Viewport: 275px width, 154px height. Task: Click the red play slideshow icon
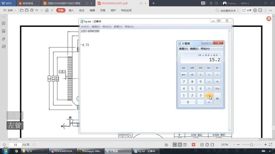click(x=193, y=145)
